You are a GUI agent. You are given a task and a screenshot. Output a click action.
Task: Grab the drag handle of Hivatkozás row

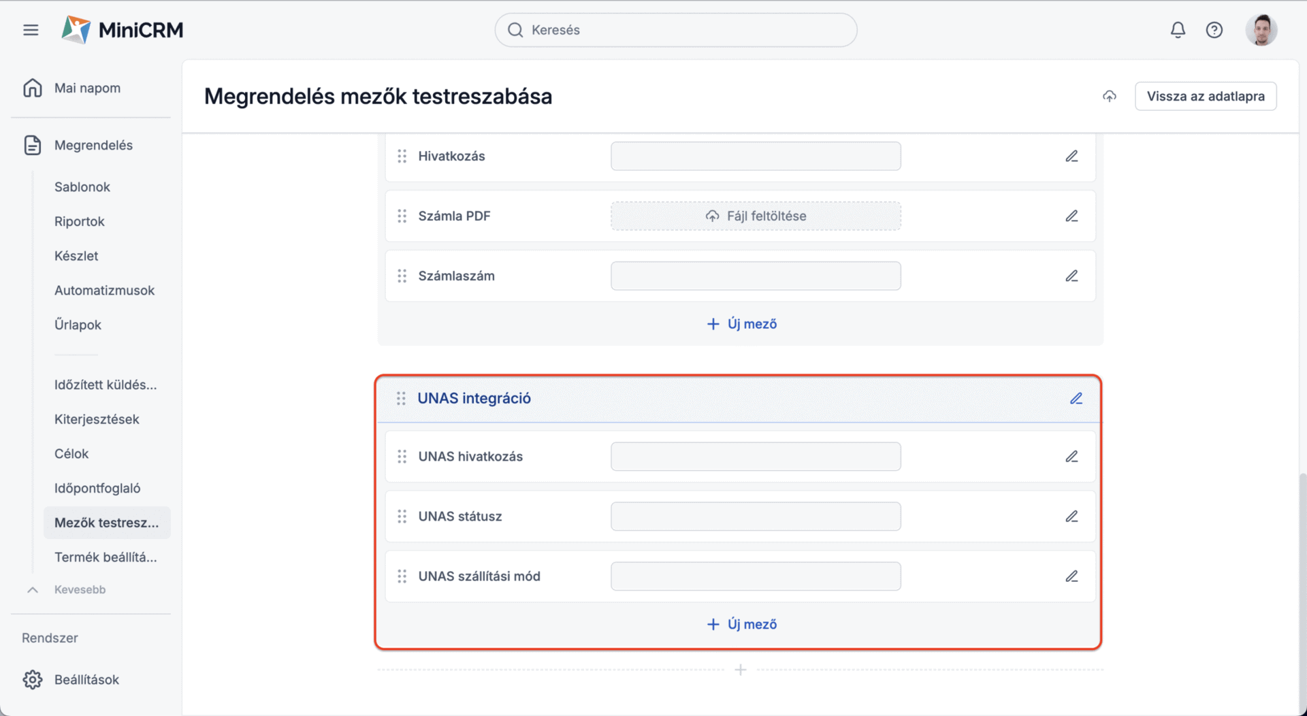[402, 156]
